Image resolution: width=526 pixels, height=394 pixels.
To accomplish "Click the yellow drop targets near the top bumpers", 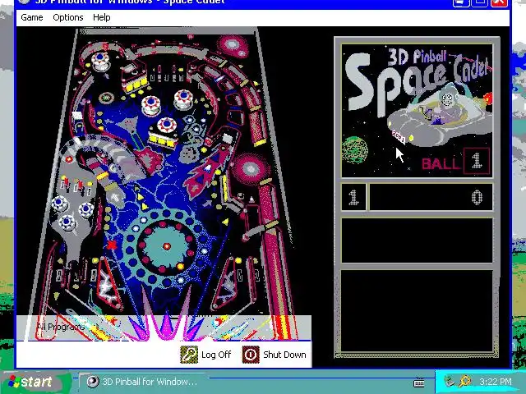I will pyautogui.click(x=135, y=85).
